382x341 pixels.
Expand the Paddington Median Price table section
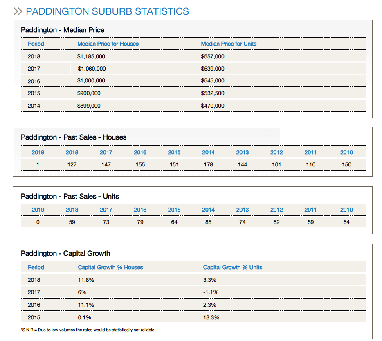pos(62,30)
